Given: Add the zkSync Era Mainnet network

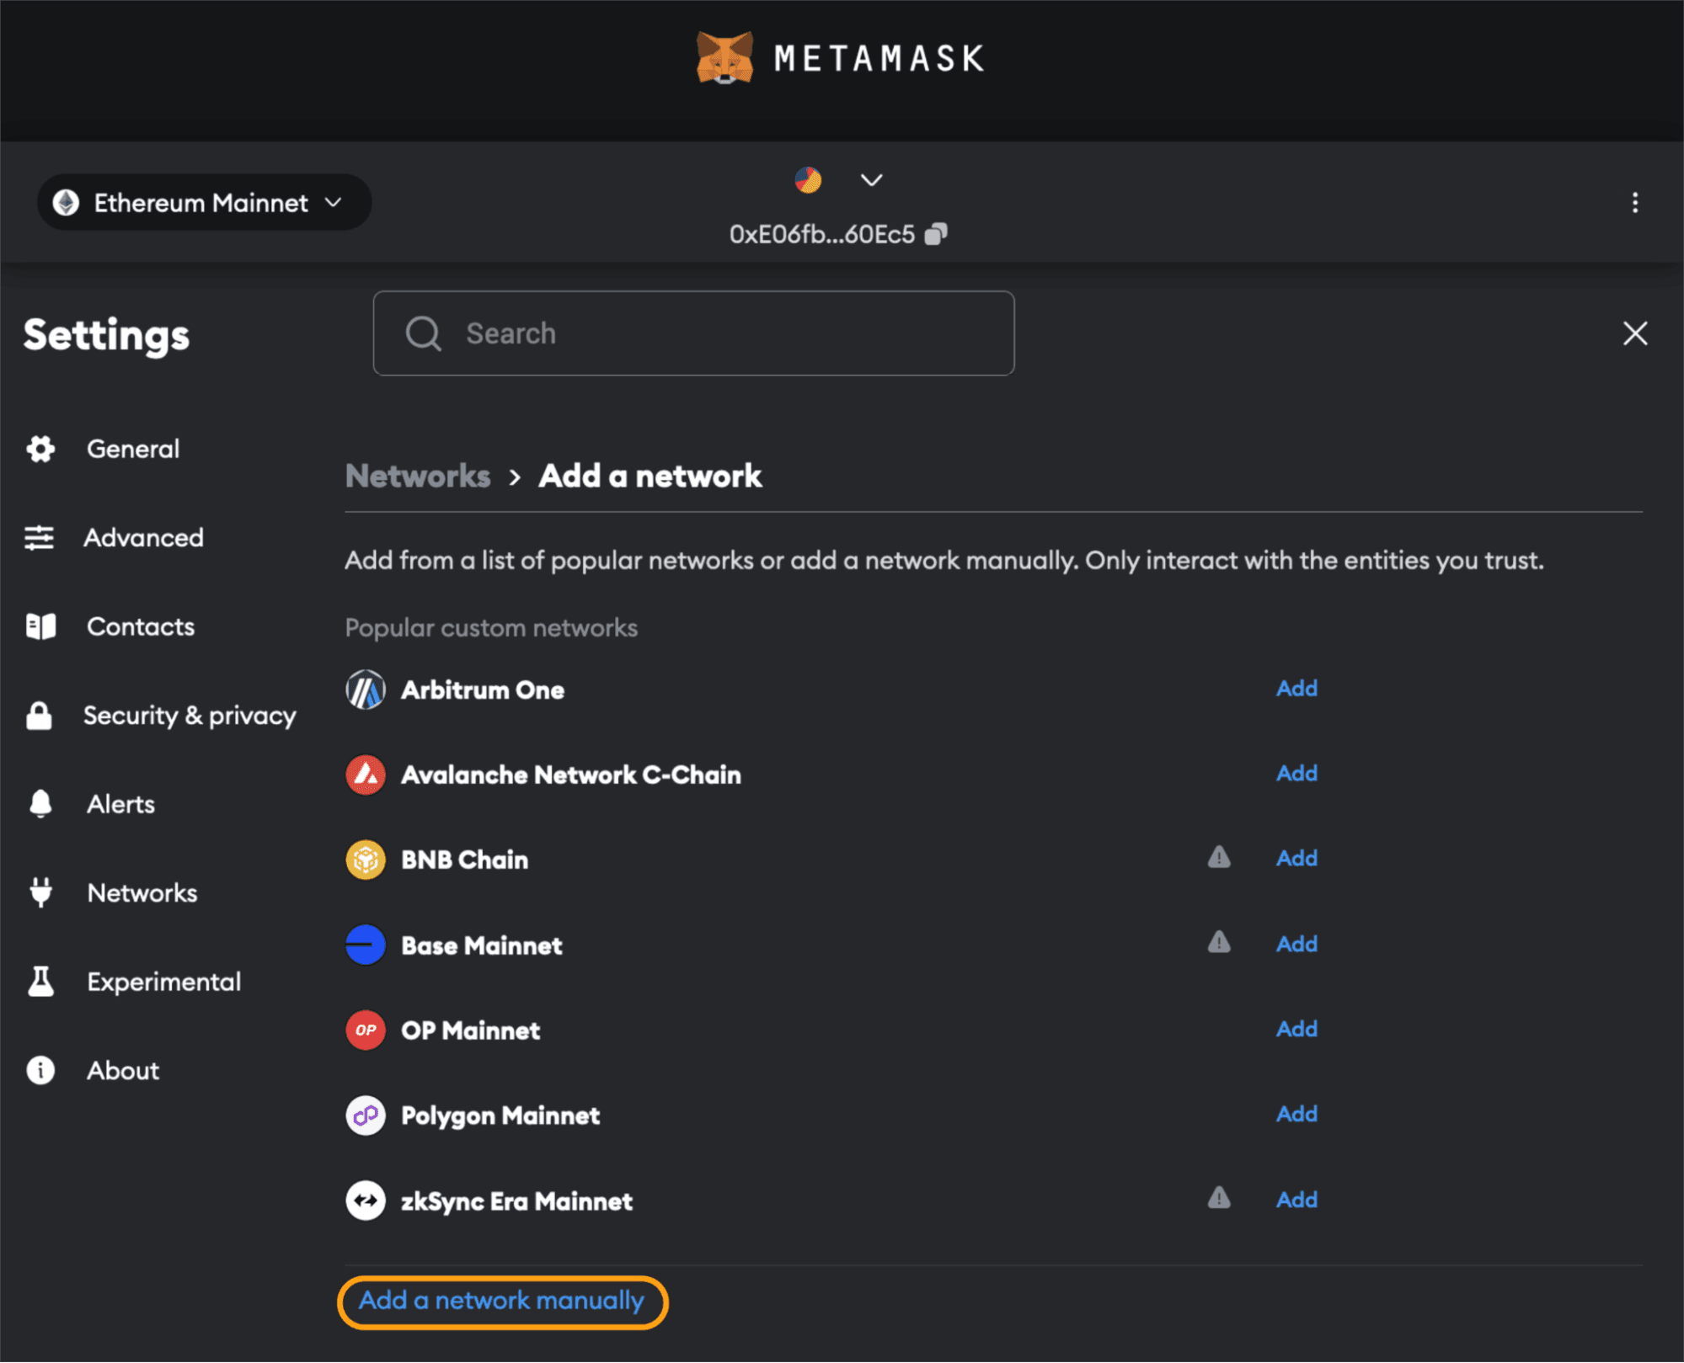Looking at the screenshot, I should [x=1296, y=1201].
